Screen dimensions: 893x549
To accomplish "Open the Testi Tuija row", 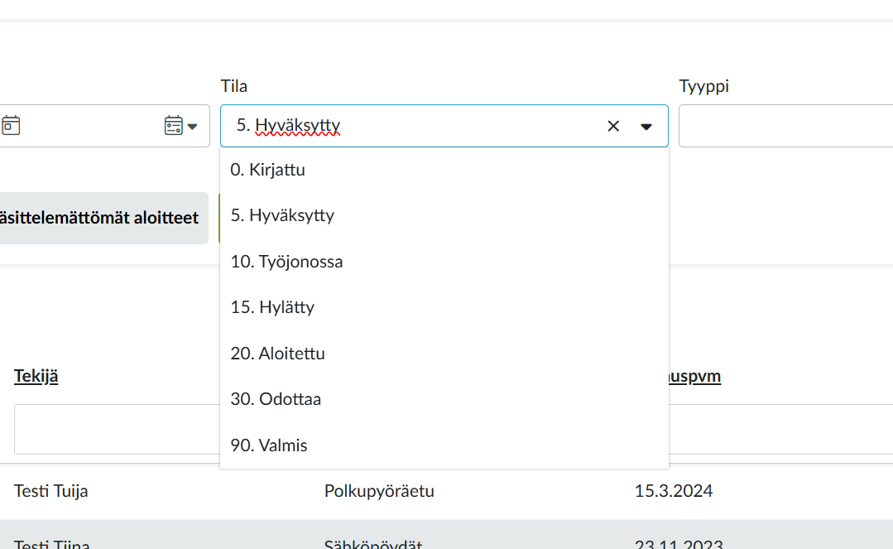I will 51,491.
